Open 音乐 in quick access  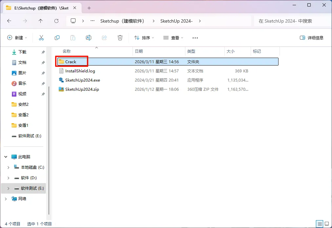[x=22, y=83]
